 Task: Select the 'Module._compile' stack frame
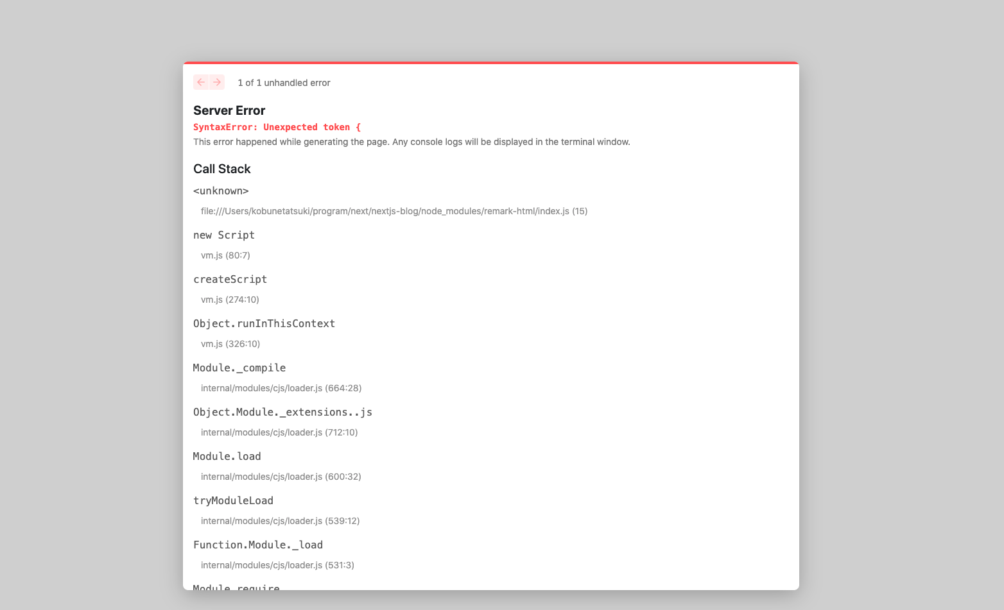point(239,368)
